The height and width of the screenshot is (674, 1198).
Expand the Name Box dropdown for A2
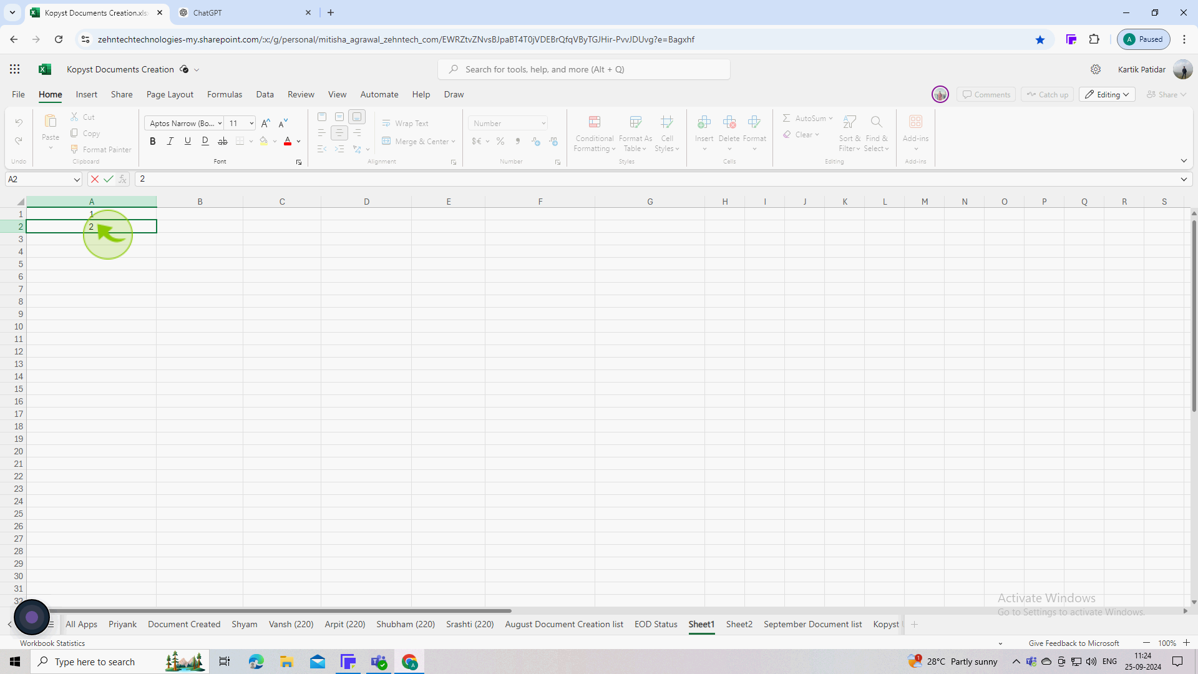click(x=77, y=180)
